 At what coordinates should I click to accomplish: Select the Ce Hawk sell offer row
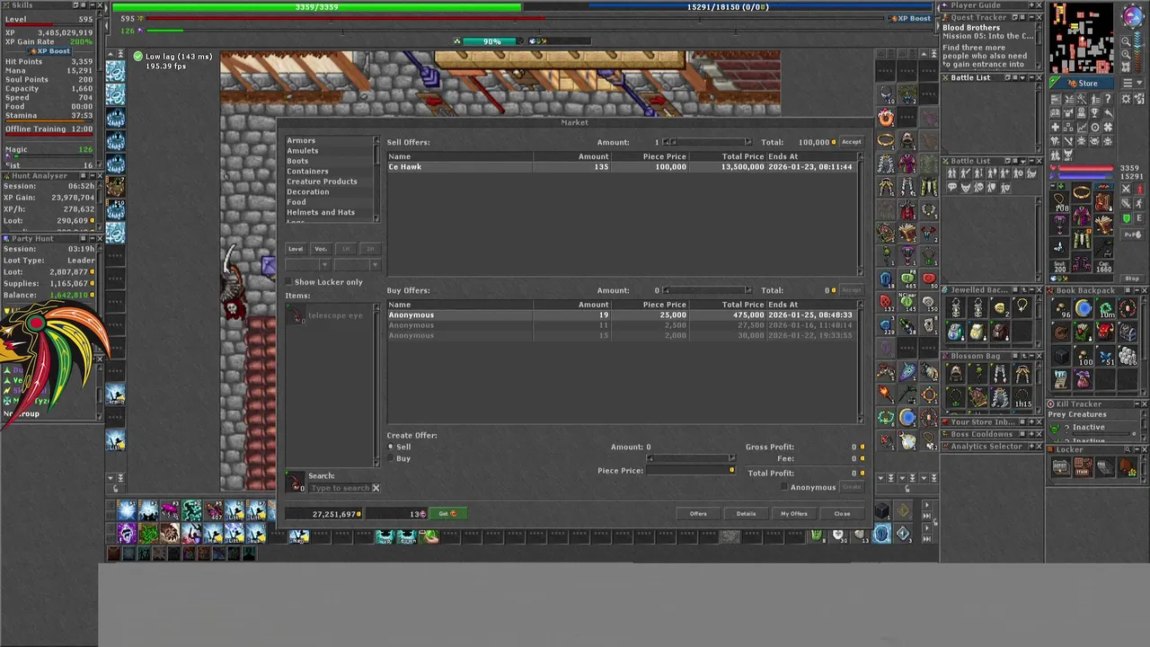(x=622, y=167)
